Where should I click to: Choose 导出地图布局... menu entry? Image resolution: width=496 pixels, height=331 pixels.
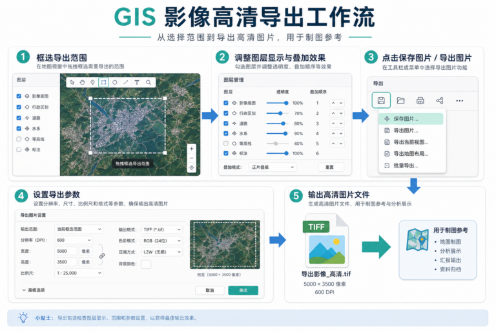pos(411,154)
